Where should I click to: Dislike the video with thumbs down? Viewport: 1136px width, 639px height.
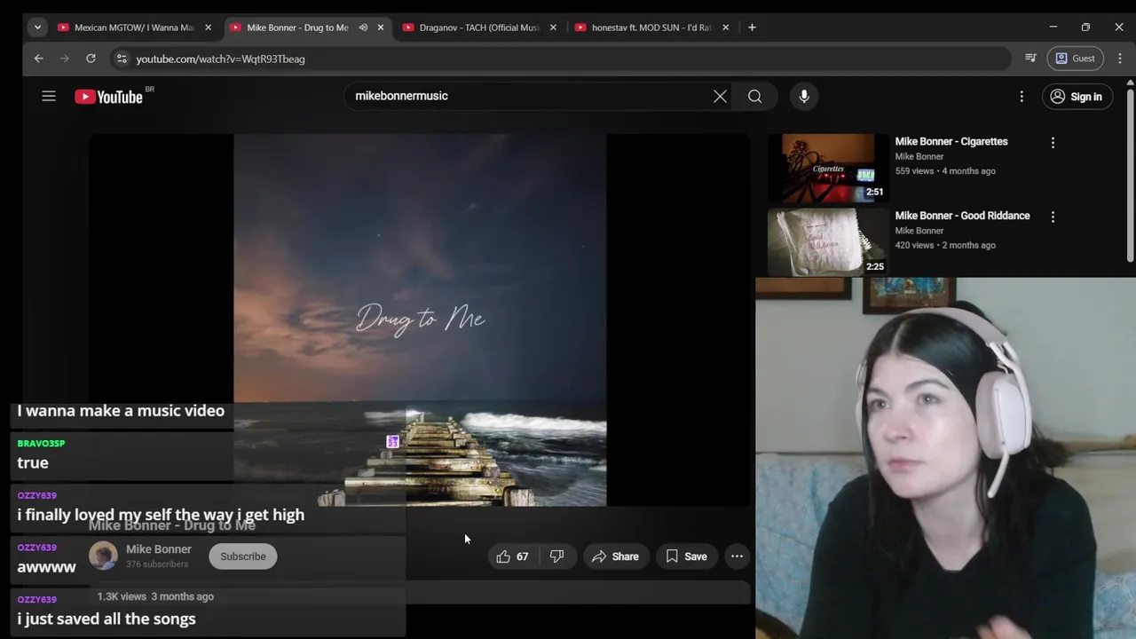click(556, 556)
